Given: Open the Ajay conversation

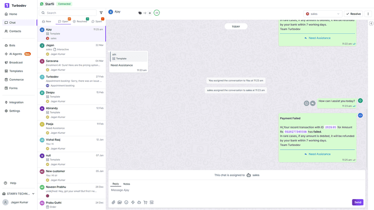Looking at the screenshot, I should 71,34.
